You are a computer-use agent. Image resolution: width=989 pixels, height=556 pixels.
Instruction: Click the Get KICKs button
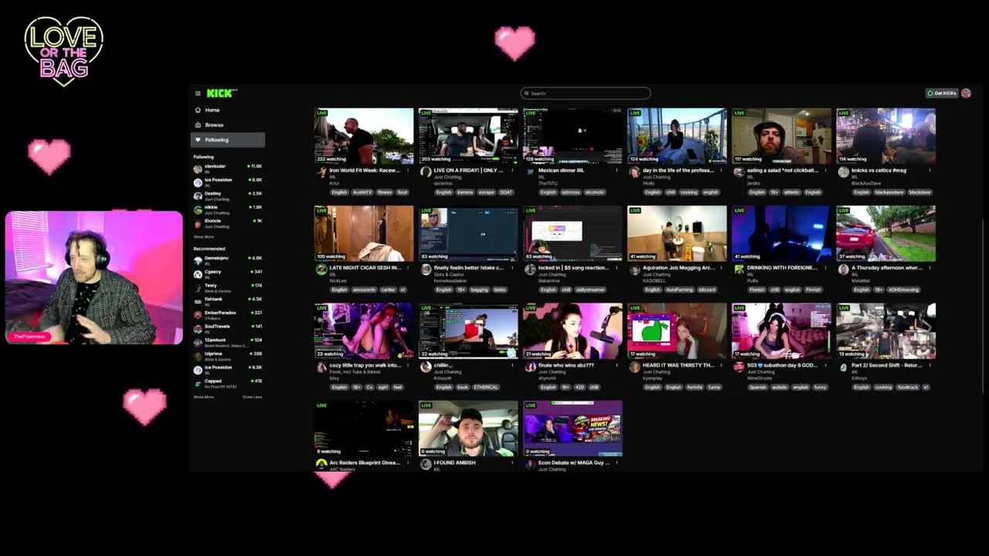tap(943, 93)
